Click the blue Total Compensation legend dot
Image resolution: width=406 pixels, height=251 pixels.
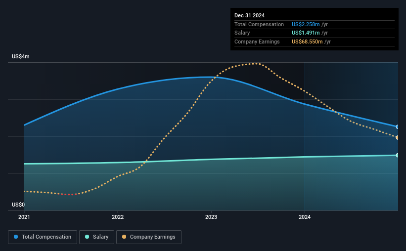(x=16, y=237)
